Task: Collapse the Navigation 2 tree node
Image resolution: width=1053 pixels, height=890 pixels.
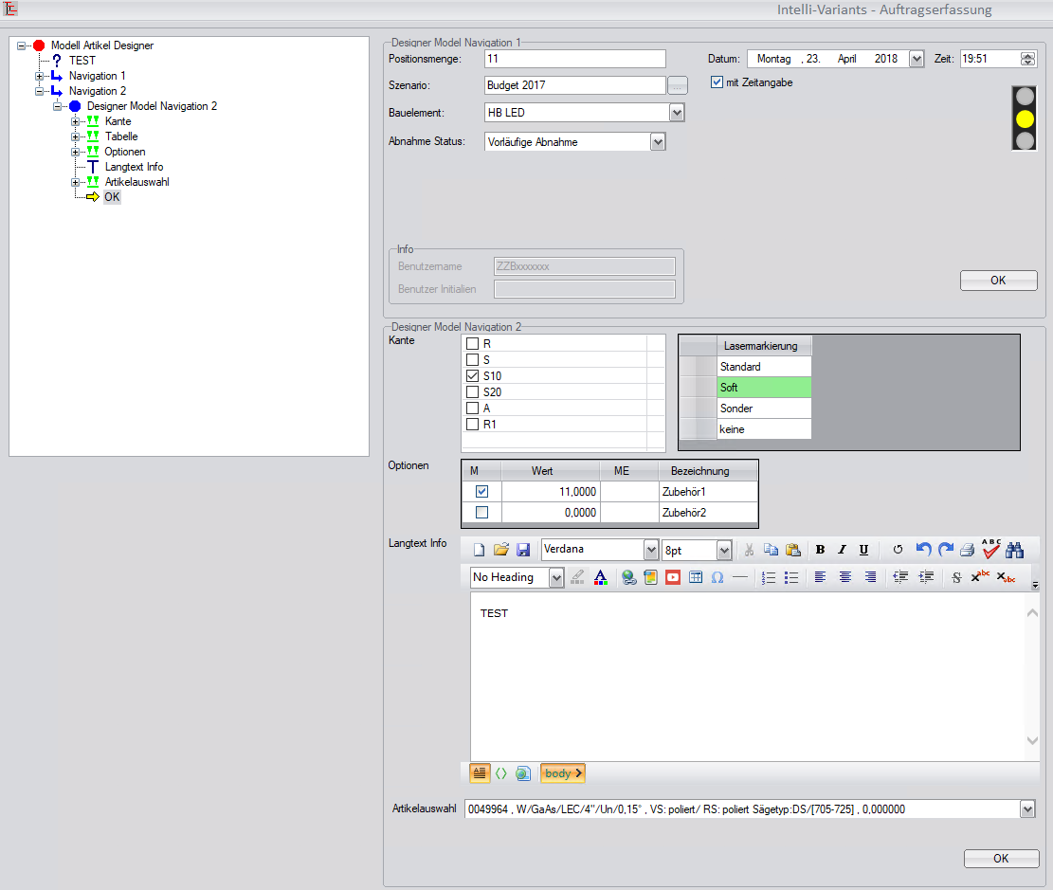Action: [40, 91]
